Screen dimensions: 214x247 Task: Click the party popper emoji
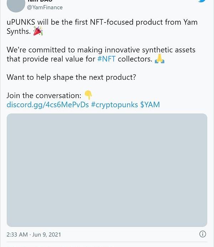click(x=38, y=31)
